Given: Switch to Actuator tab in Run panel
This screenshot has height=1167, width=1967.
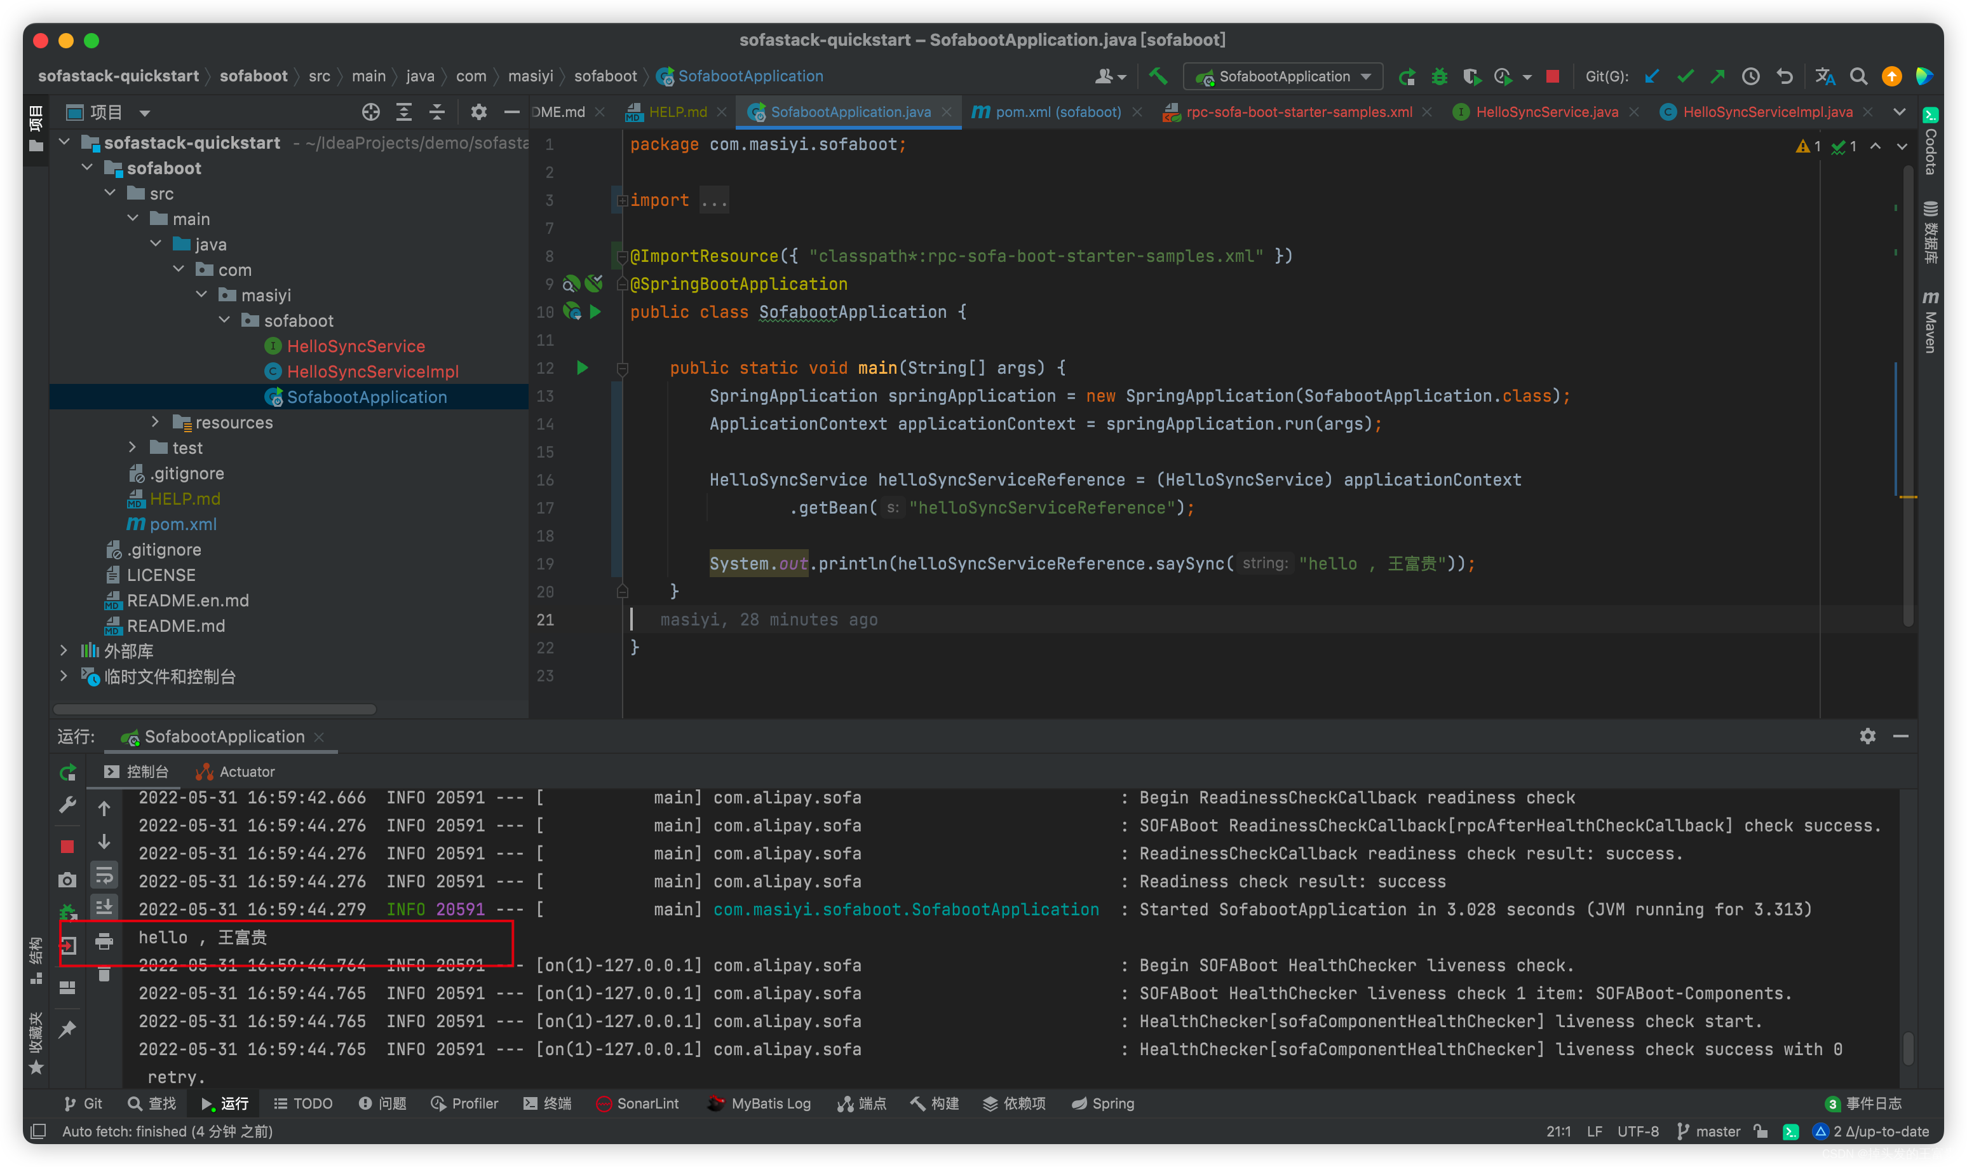Looking at the screenshot, I should (x=236, y=772).
